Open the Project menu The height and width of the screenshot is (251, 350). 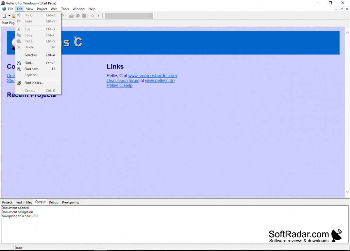click(42, 9)
